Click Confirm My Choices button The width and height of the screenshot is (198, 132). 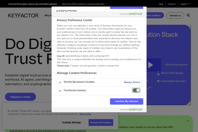click(126, 101)
